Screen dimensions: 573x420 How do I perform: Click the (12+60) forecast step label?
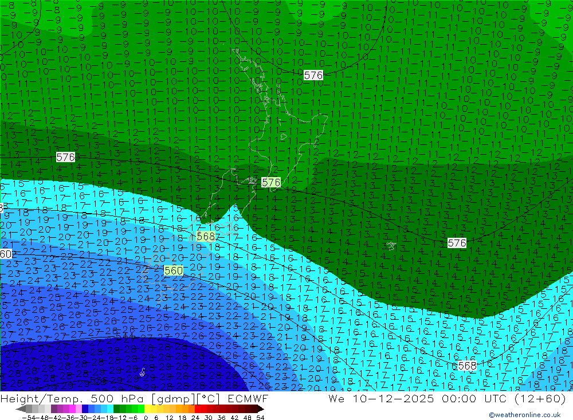coord(535,399)
